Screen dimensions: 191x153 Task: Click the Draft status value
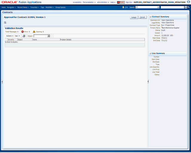tap(163, 30)
